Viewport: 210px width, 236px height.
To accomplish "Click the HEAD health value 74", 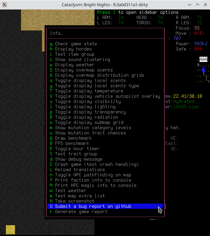I will [160, 18].
